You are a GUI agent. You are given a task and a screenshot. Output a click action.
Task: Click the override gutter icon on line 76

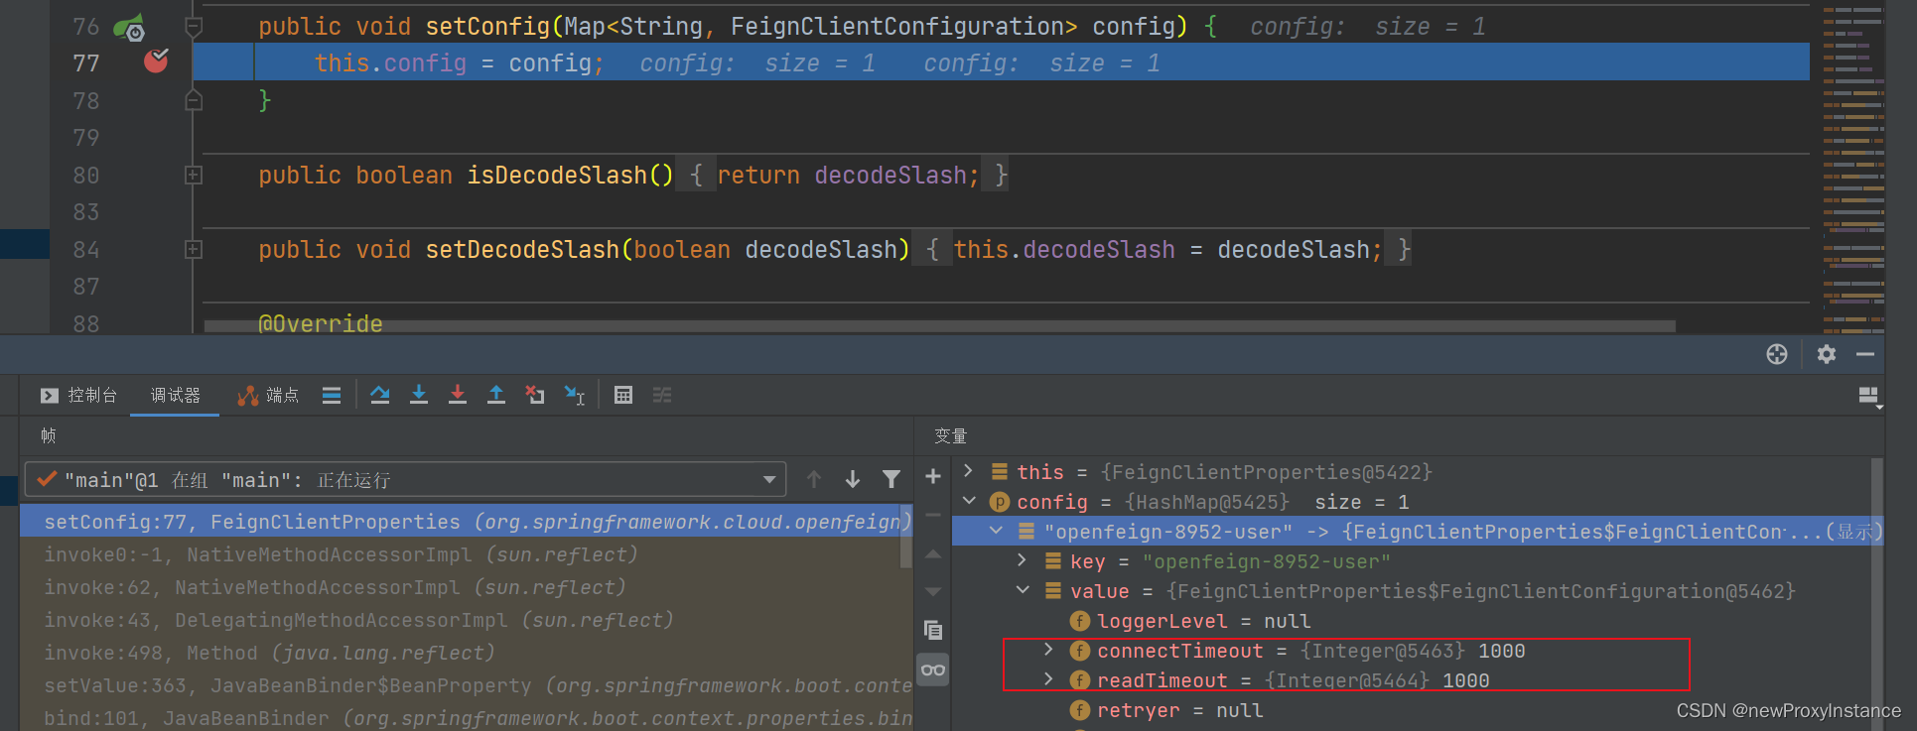point(129,27)
